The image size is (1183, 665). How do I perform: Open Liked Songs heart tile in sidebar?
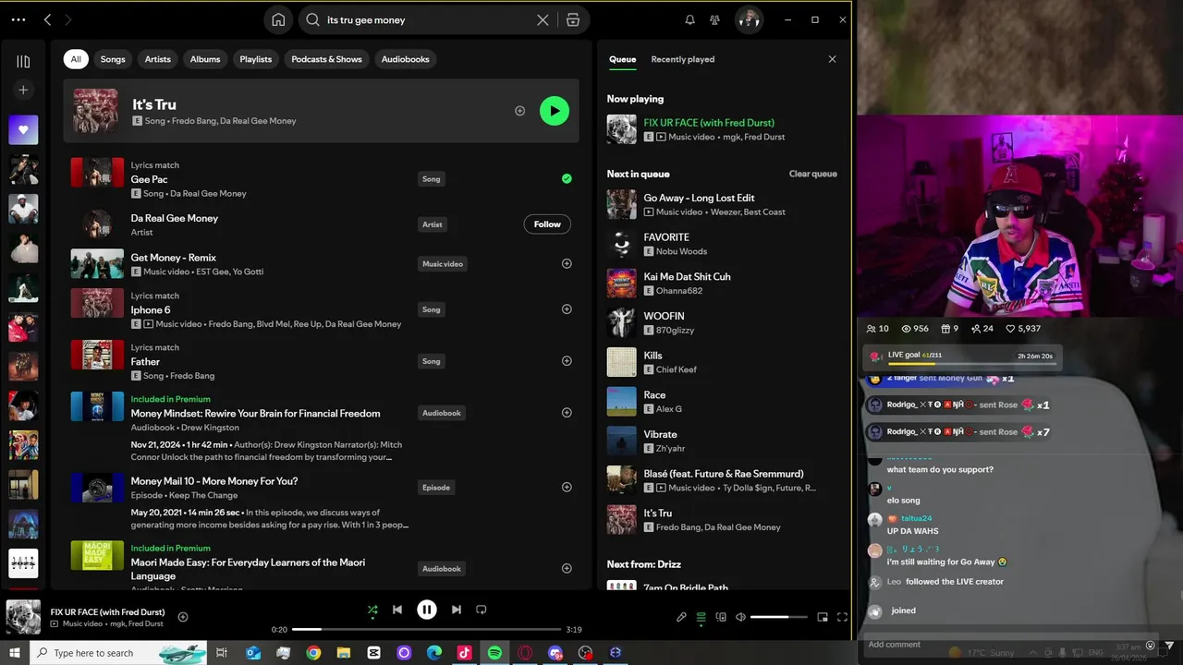(23, 130)
